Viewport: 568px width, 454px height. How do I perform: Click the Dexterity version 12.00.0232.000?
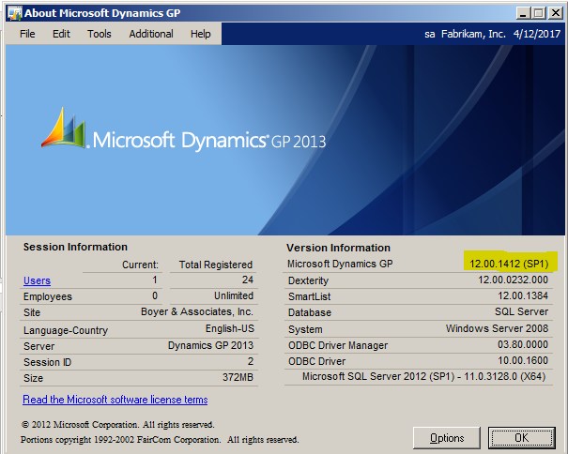[x=513, y=280]
